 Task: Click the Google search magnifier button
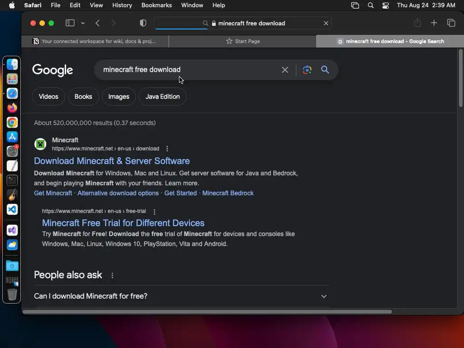[325, 69]
